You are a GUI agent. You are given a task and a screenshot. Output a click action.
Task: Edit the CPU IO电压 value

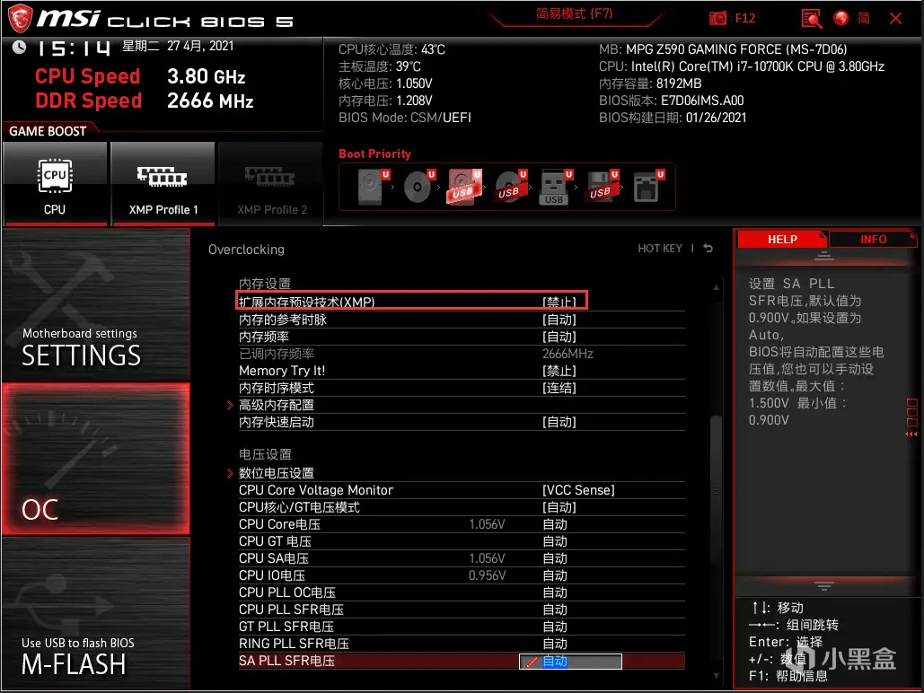(x=462, y=575)
